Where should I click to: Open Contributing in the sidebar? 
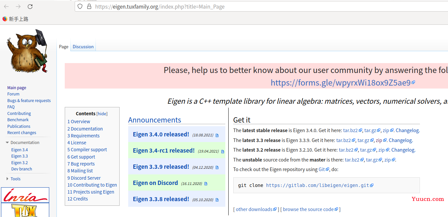coord(19,113)
